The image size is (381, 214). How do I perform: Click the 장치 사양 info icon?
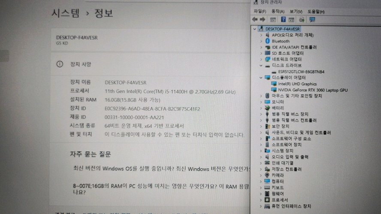(x=60, y=64)
